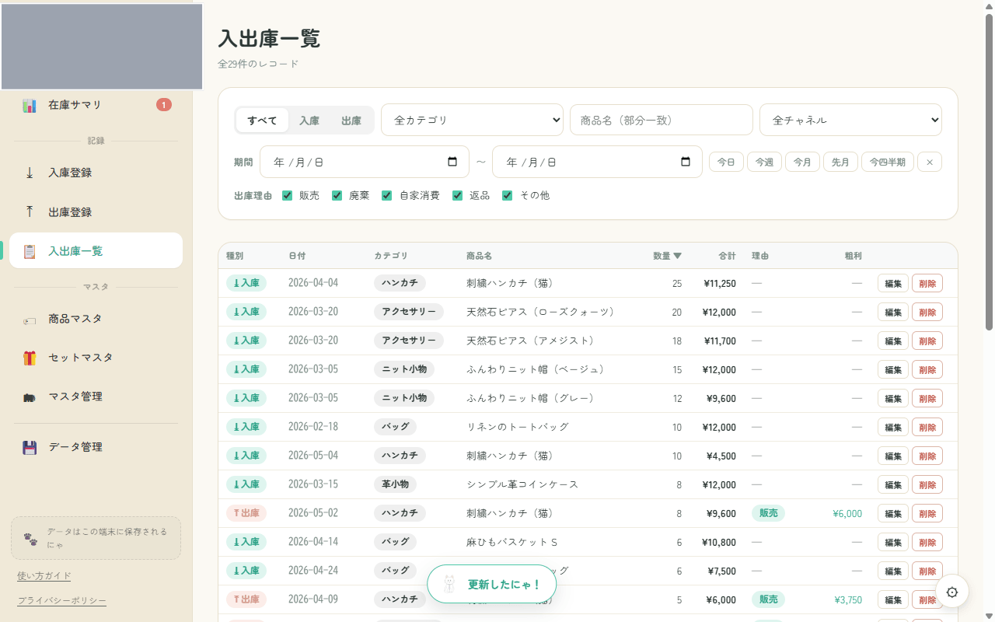Click the 出庫 badge in 2026-05-02 row
Viewport: 995px width, 622px height.
pyautogui.click(x=246, y=513)
